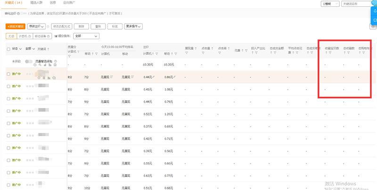Click filter icon under 收藏宝贝数 column
The width and height of the screenshot is (377, 190).
pos(331,53)
